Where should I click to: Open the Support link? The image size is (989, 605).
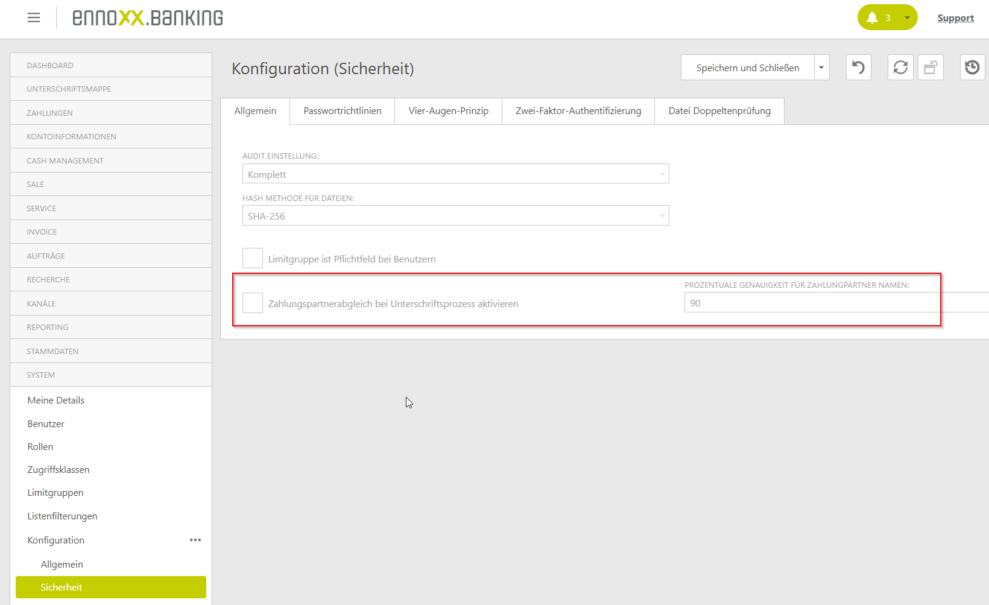(955, 18)
